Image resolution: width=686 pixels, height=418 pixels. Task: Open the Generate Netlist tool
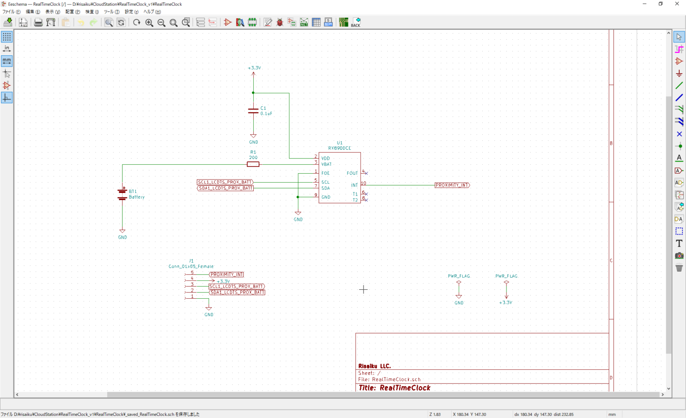coord(304,22)
